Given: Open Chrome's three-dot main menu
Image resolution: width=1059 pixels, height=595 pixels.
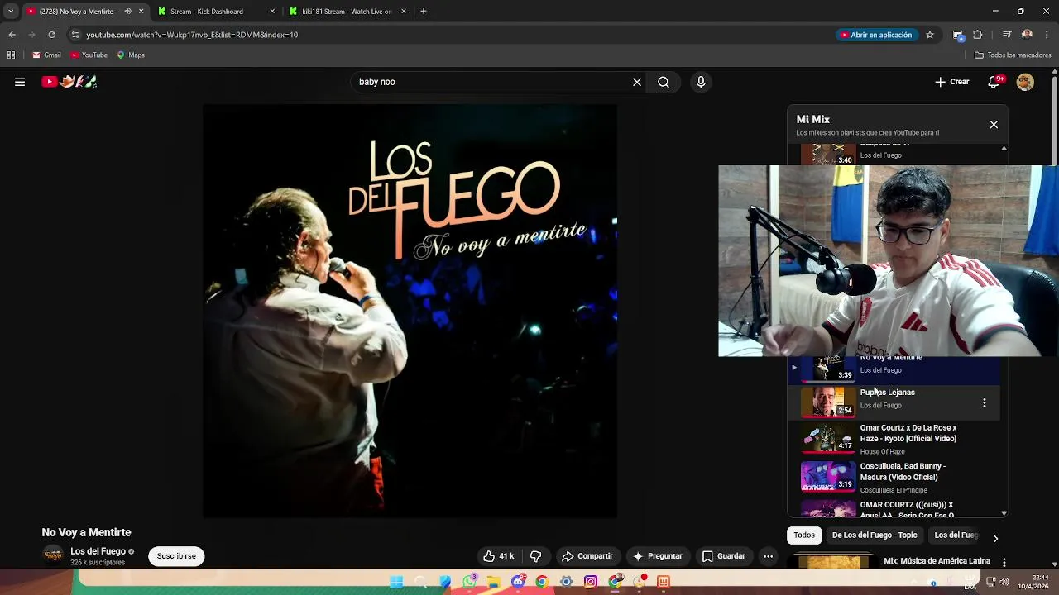Looking at the screenshot, I should (x=1047, y=35).
